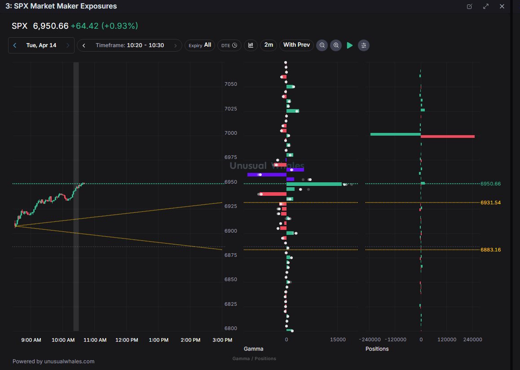The width and height of the screenshot is (520, 370).
Task: Advance the timeframe to the next interval
Action: click(176, 45)
